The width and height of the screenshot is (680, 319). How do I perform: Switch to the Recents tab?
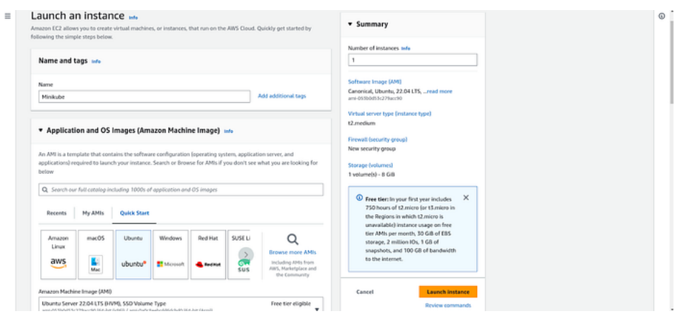tap(57, 213)
